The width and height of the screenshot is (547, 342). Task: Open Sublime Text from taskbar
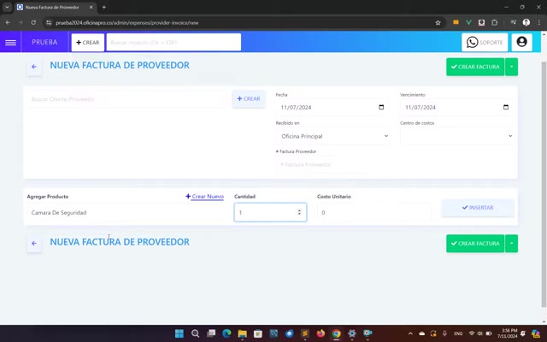point(305,333)
